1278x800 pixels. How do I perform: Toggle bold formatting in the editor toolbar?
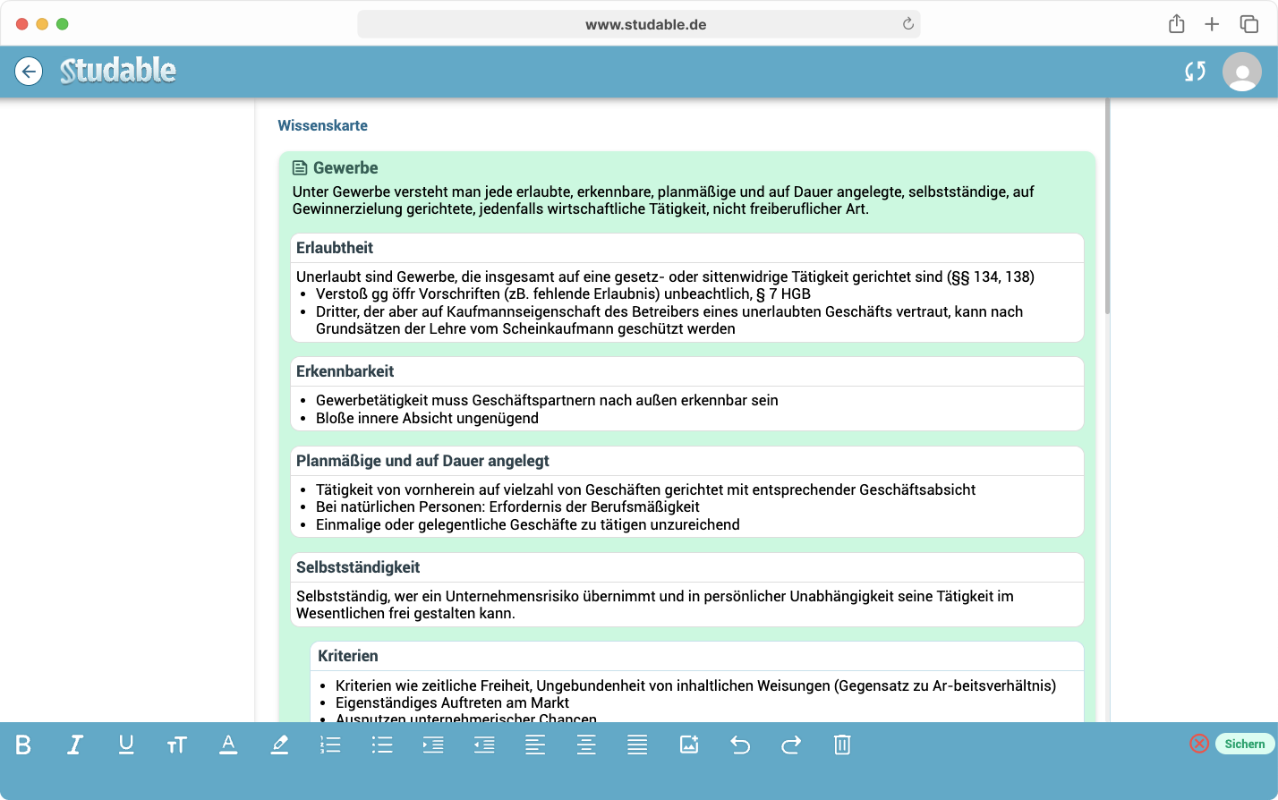click(23, 745)
